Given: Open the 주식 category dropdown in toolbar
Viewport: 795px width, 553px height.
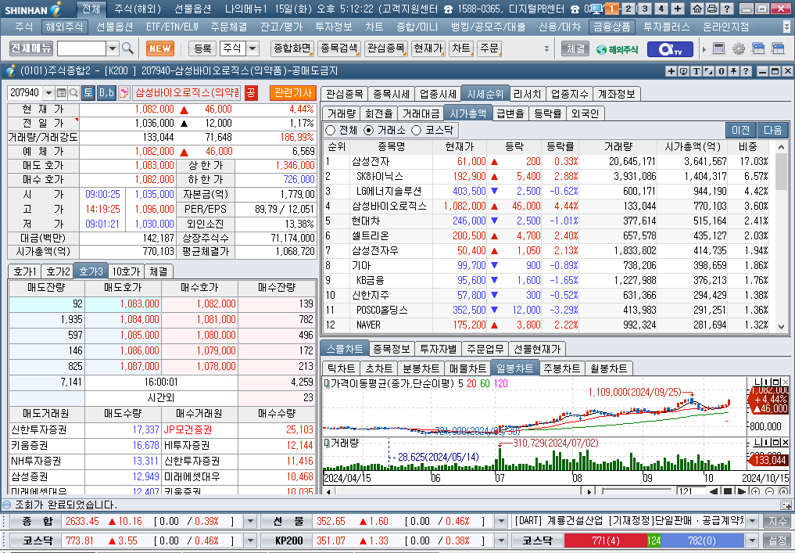Looking at the screenshot, I should [x=252, y=48].
